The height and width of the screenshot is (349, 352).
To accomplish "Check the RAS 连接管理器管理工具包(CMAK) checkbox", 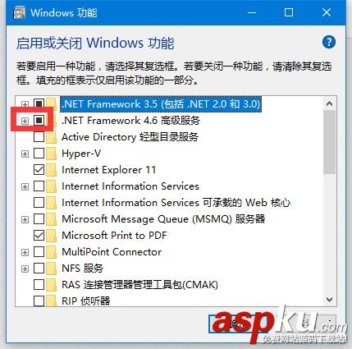I will click(39, 285).
